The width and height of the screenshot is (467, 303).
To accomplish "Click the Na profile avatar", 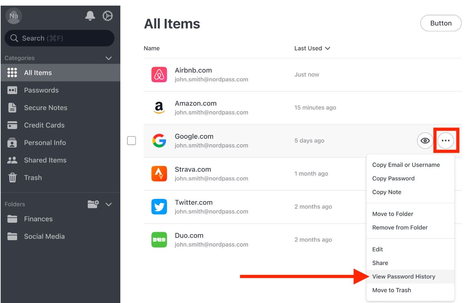I will [14, 16].
